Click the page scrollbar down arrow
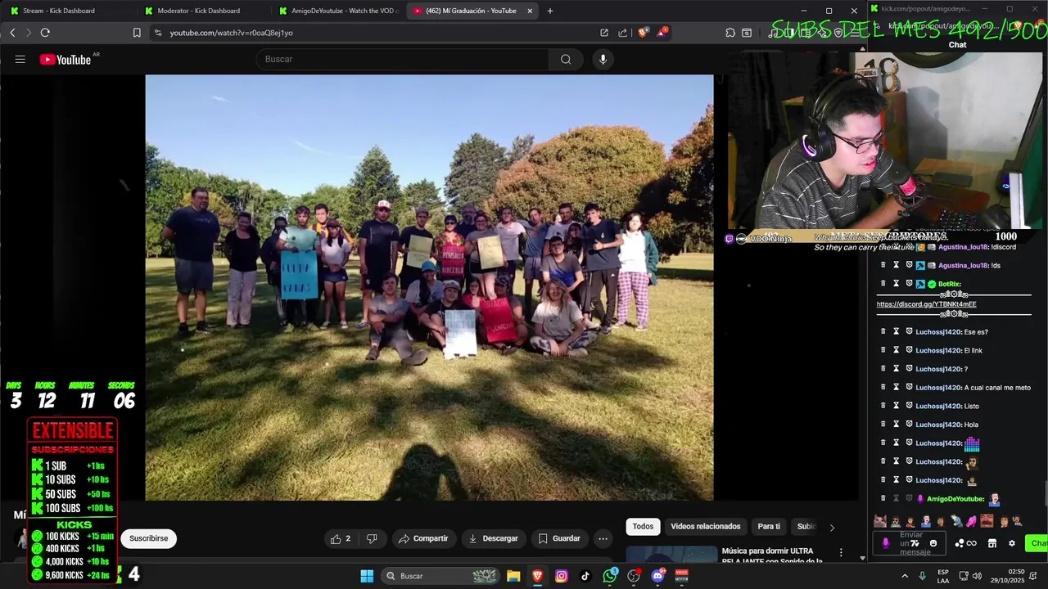Image resolution: width=1048 pixels, height=589 pixels. coord(862,558)
